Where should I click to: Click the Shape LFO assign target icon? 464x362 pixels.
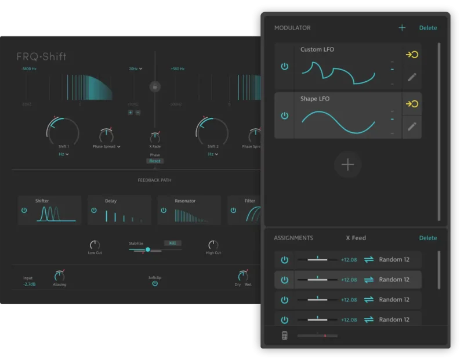(412, 104)
